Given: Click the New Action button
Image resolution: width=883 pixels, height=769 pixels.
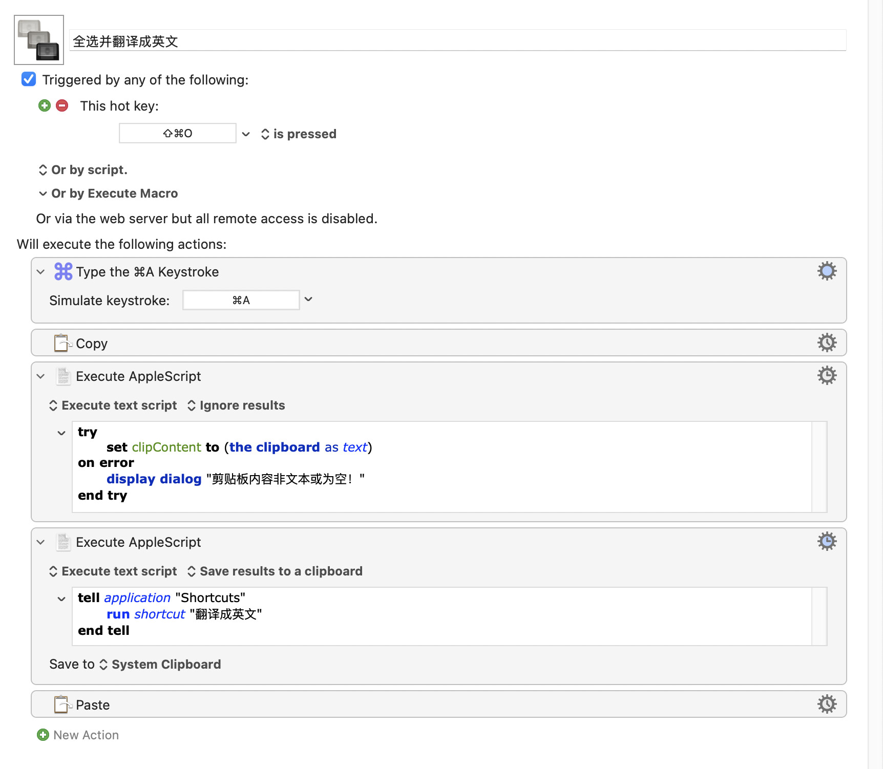Looking at the screenshot, I should click(x=86, y=735).
